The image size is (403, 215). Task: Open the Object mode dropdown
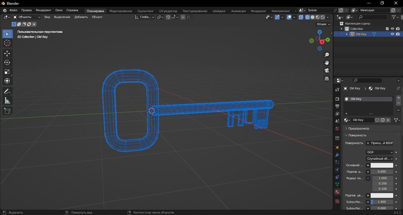tap(27, 17)
